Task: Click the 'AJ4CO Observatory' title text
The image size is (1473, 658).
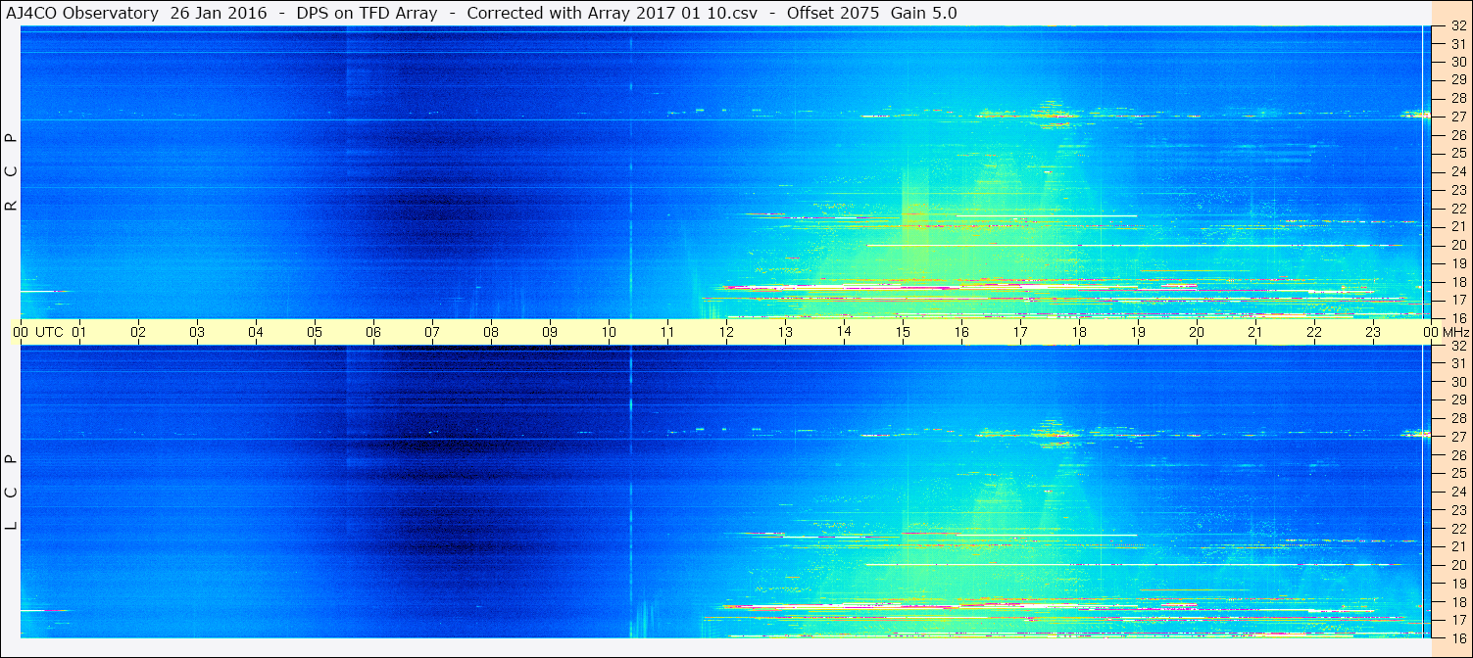Action: 82,13
